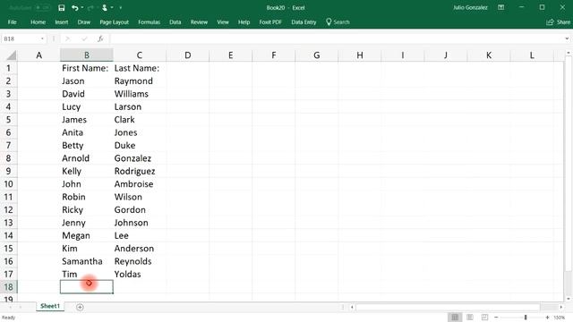Viewport: 573px width, 322px height.
Task: Click inside the formula bar input
Action: tap(336, 38)
